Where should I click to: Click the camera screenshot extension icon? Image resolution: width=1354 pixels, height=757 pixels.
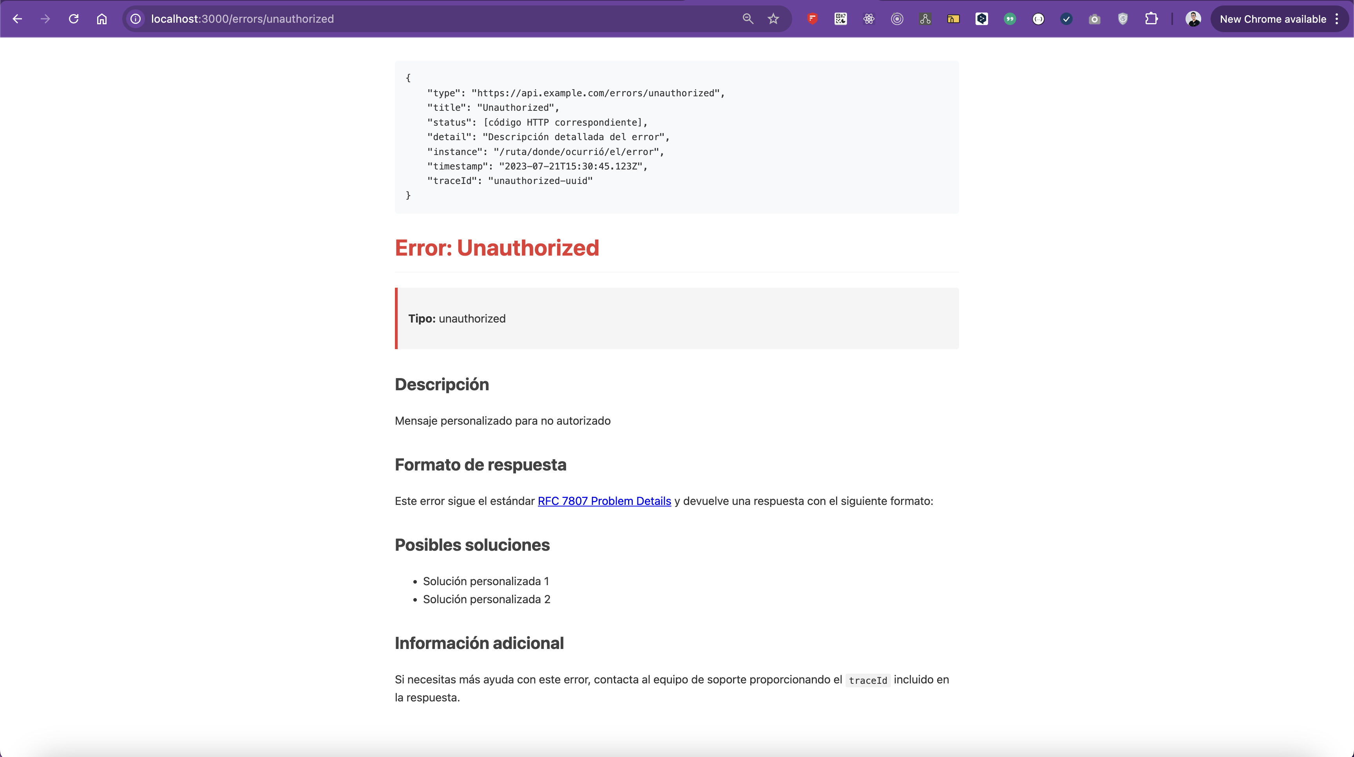pyautogui.click(x=1094, y=19)
